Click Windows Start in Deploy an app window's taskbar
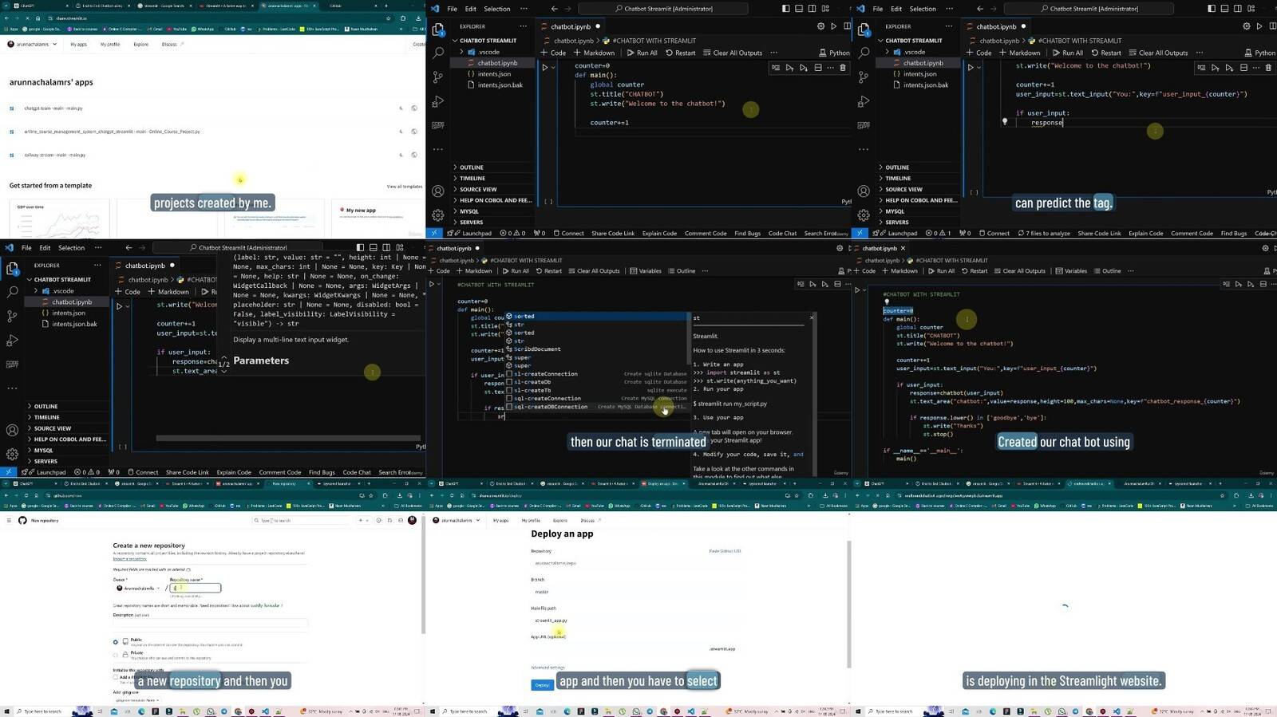The width and height of the screenshot is (1277, 717). click(432, 711)
